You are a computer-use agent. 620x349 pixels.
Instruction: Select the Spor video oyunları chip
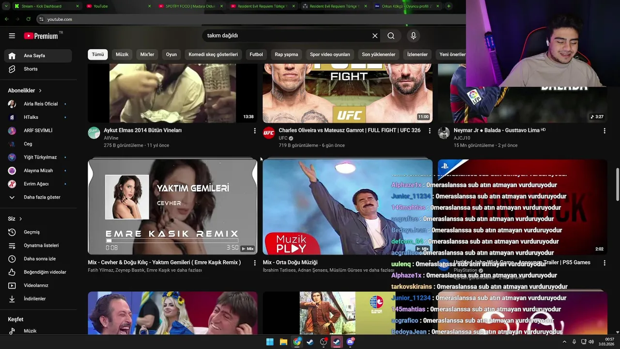[330, 54]
